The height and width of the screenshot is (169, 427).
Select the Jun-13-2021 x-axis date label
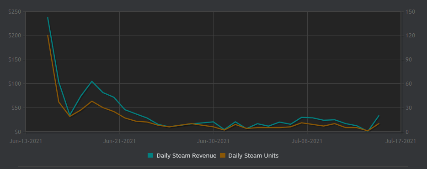(x=26, y=141)
